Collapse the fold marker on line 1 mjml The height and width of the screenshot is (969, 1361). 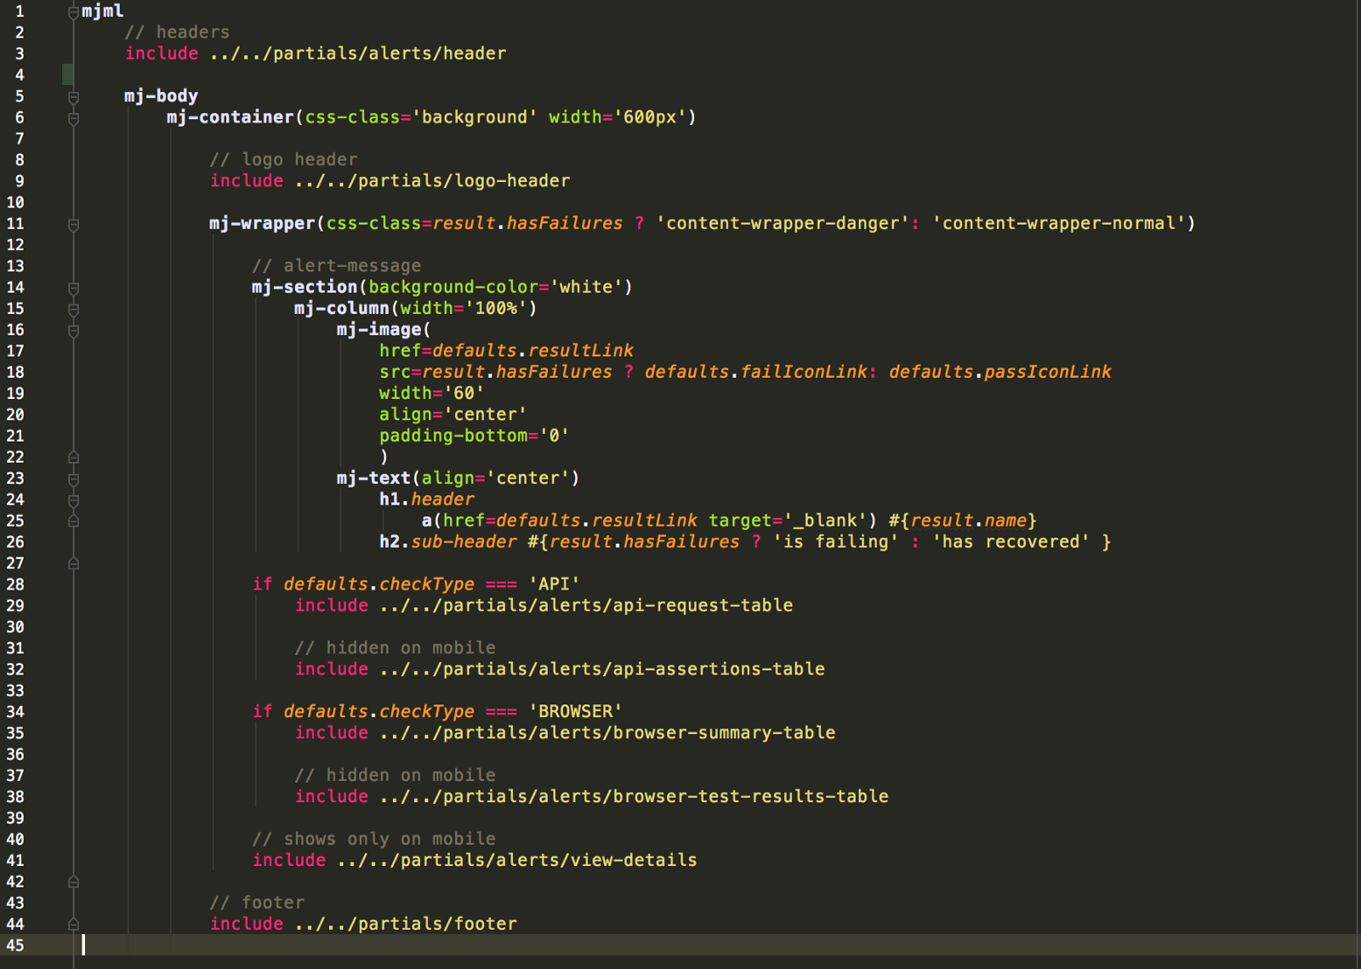point(74,12)
